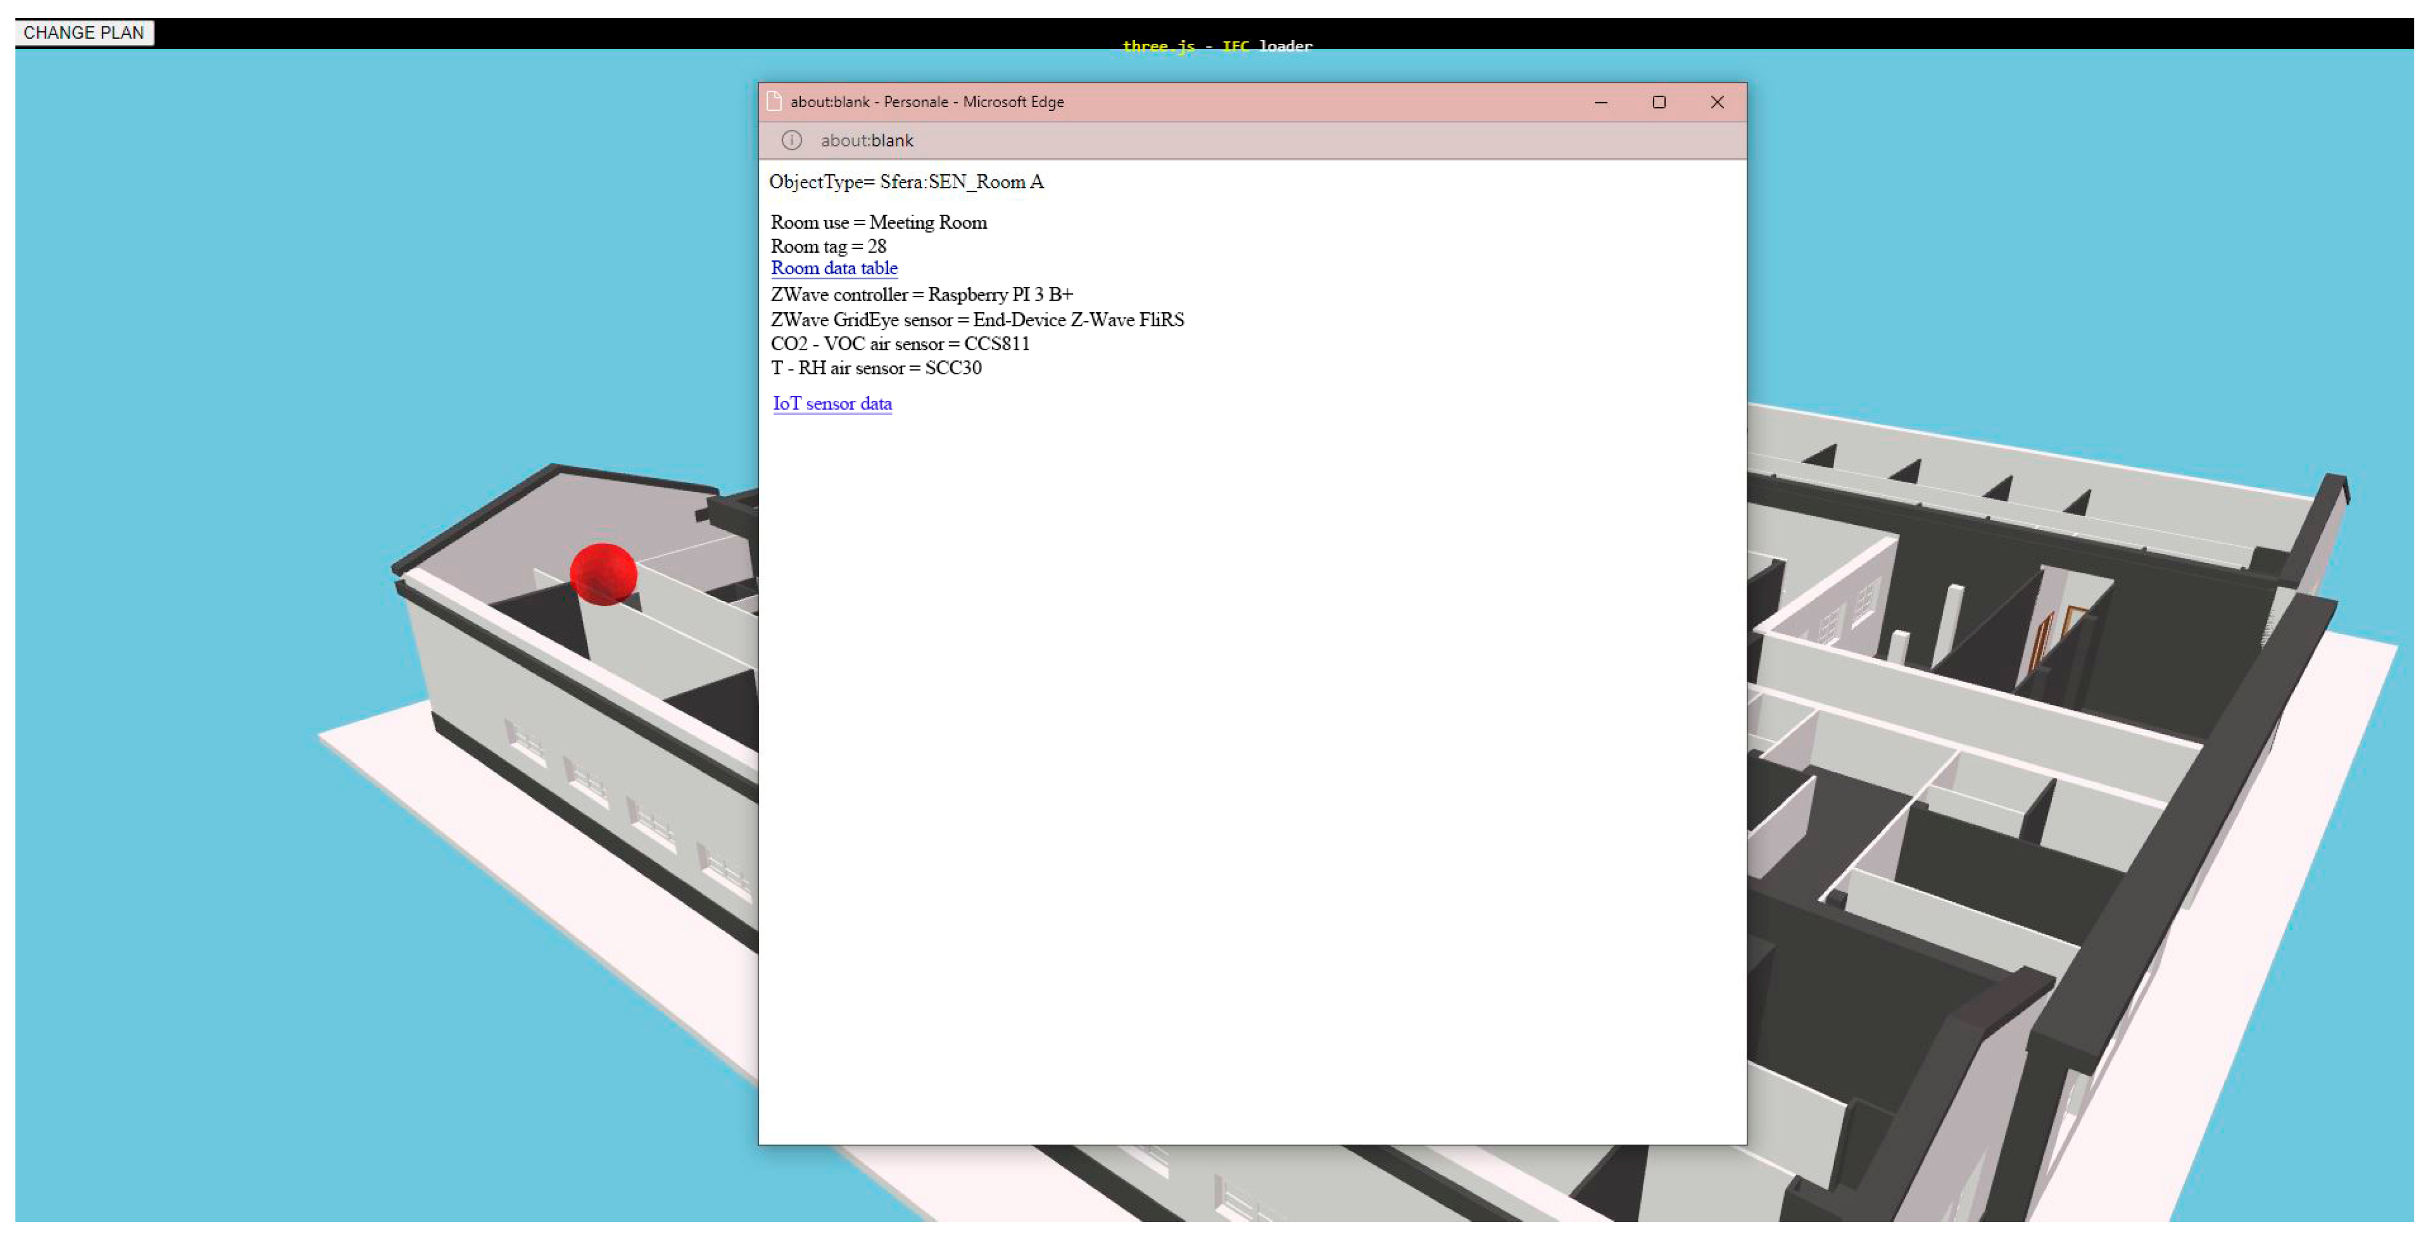The width and height of the screenshot is (2433, 1238).
Task: Click the red sensor sphere in the model
Action: pyautogui.click(x=603, y=573)
